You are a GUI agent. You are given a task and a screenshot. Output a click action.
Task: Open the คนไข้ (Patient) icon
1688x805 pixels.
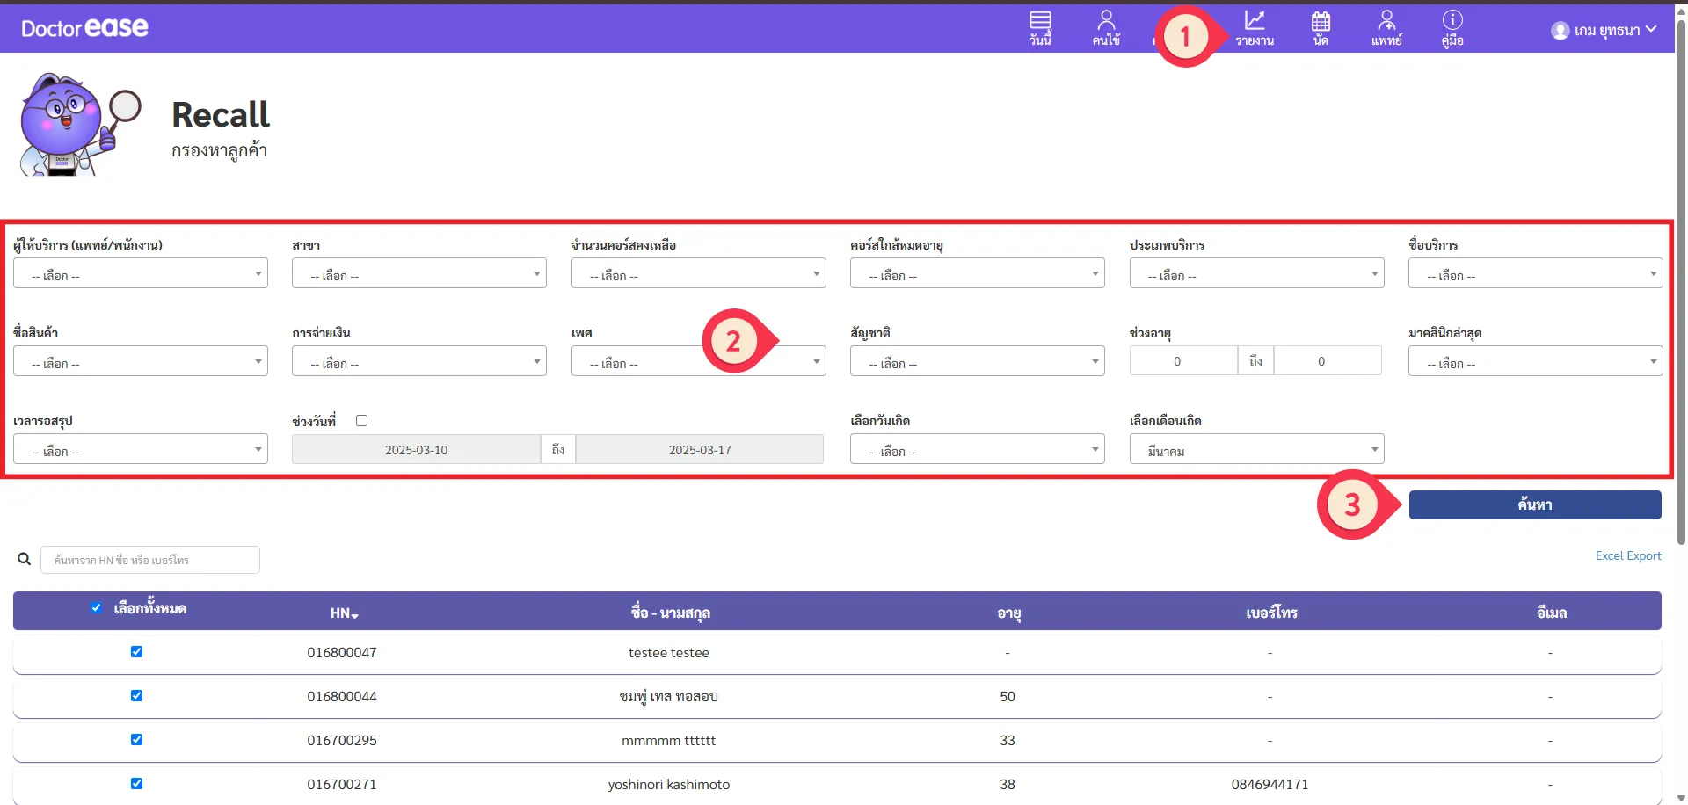click(1106, 28)
